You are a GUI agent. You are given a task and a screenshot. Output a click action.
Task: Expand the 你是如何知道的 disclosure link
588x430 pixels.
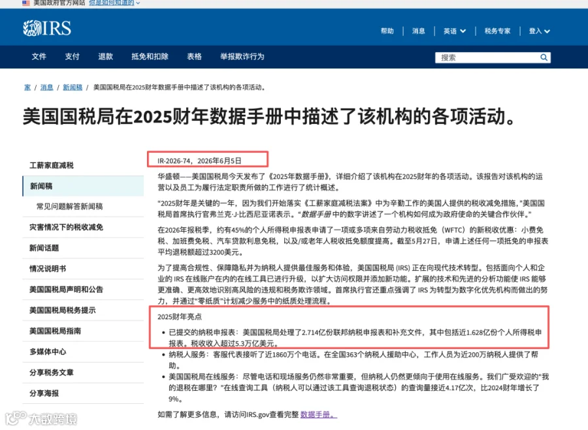114,3
